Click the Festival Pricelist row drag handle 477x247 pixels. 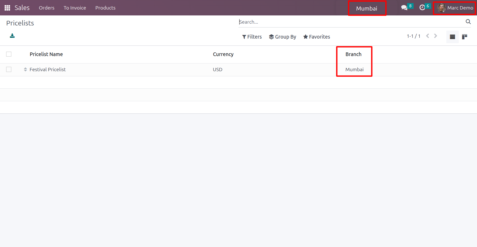(25, 69)
